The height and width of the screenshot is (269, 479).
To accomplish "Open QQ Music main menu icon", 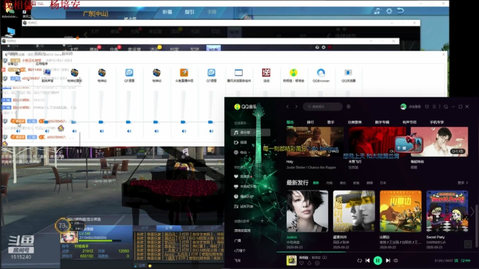I will point(434,107).
